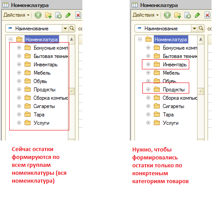Viewport: 219px width, 202px height.
Task: Click the Copy item icon in left toolbar
Action: (x=58, y=15)
